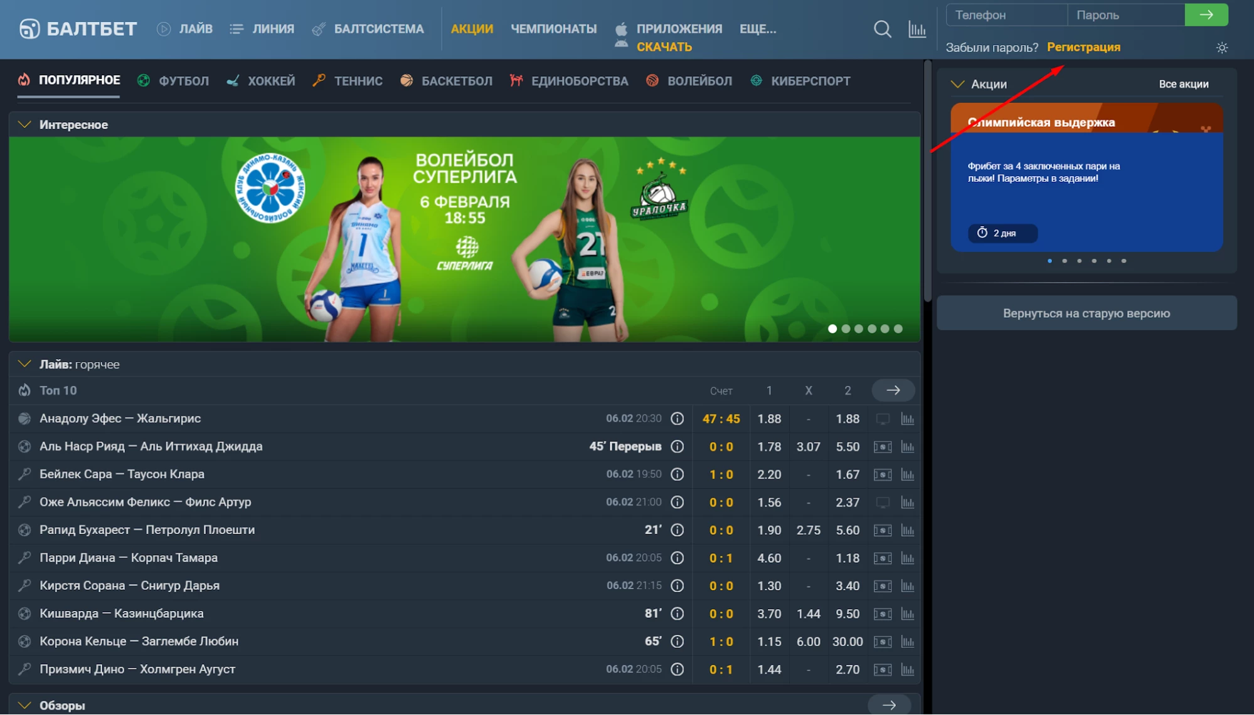Switch to the КИБЕРСПОРТ tab
This screenshot has height=715, width=1254.
tap(800, 81)
